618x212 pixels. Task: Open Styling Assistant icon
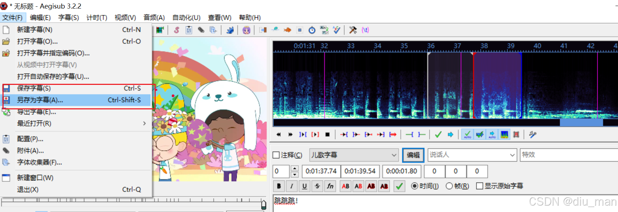point(275,30)
